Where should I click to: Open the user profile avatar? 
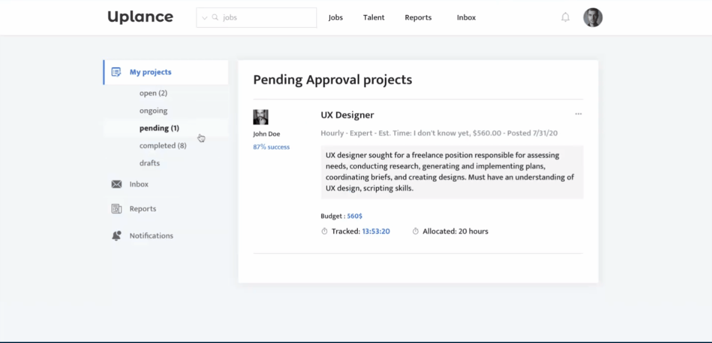pyautogui.click(x=593, y=17)
